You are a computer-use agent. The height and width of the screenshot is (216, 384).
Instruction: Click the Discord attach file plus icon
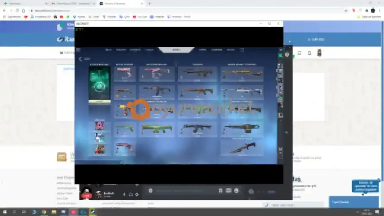tap(150, 191)
